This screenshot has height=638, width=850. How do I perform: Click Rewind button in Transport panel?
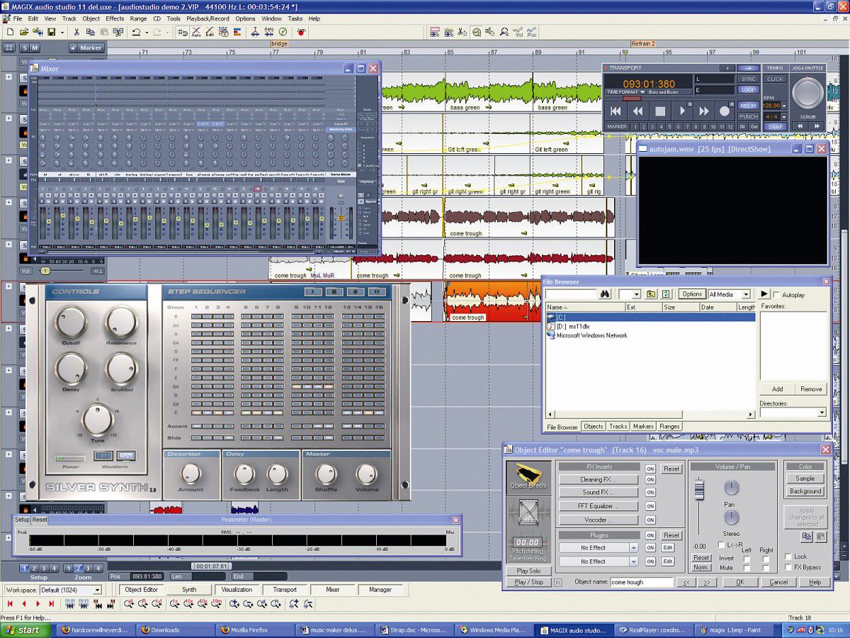tap(638, 111)
